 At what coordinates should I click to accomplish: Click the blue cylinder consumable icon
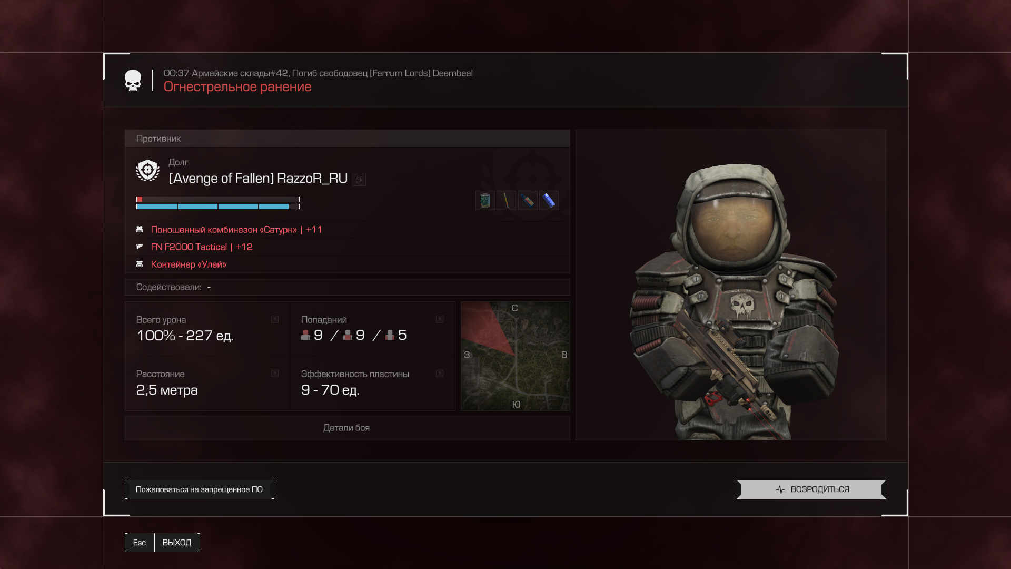[549, 200]
